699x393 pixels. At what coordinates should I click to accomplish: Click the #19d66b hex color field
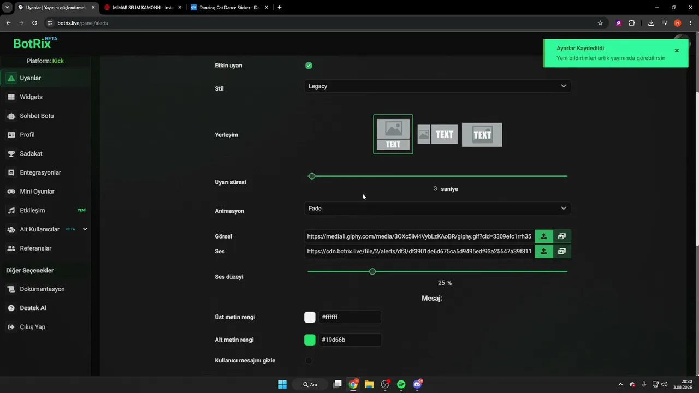click(x=350, y=340)
